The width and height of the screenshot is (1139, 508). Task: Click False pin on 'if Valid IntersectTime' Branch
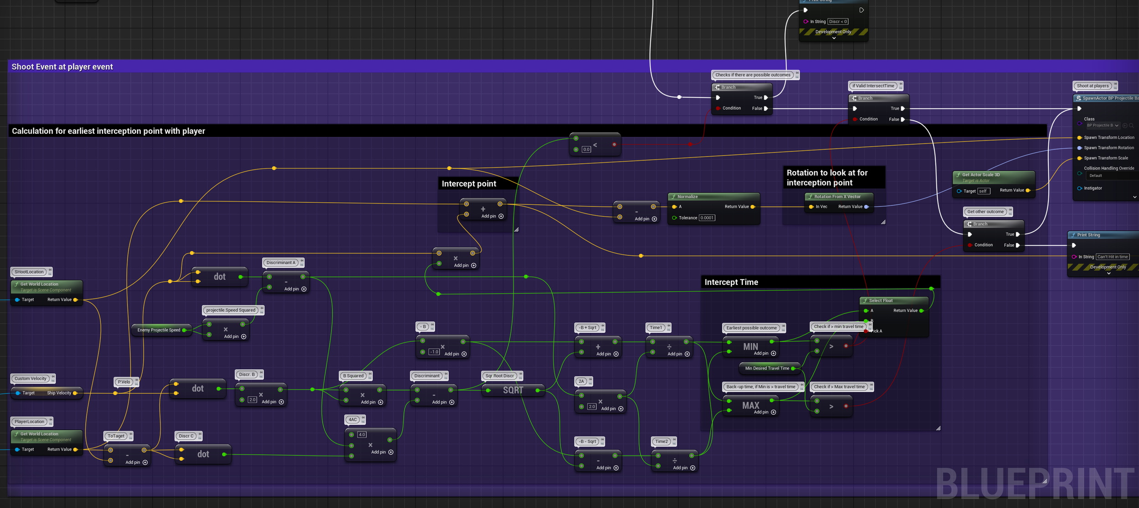tap(903, 119)
